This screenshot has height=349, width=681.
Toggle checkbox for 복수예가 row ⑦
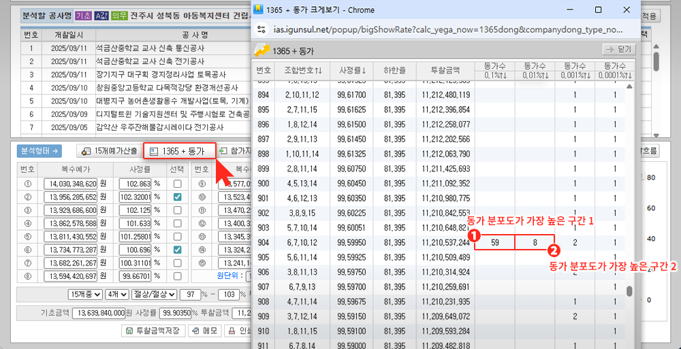(177, 263)
